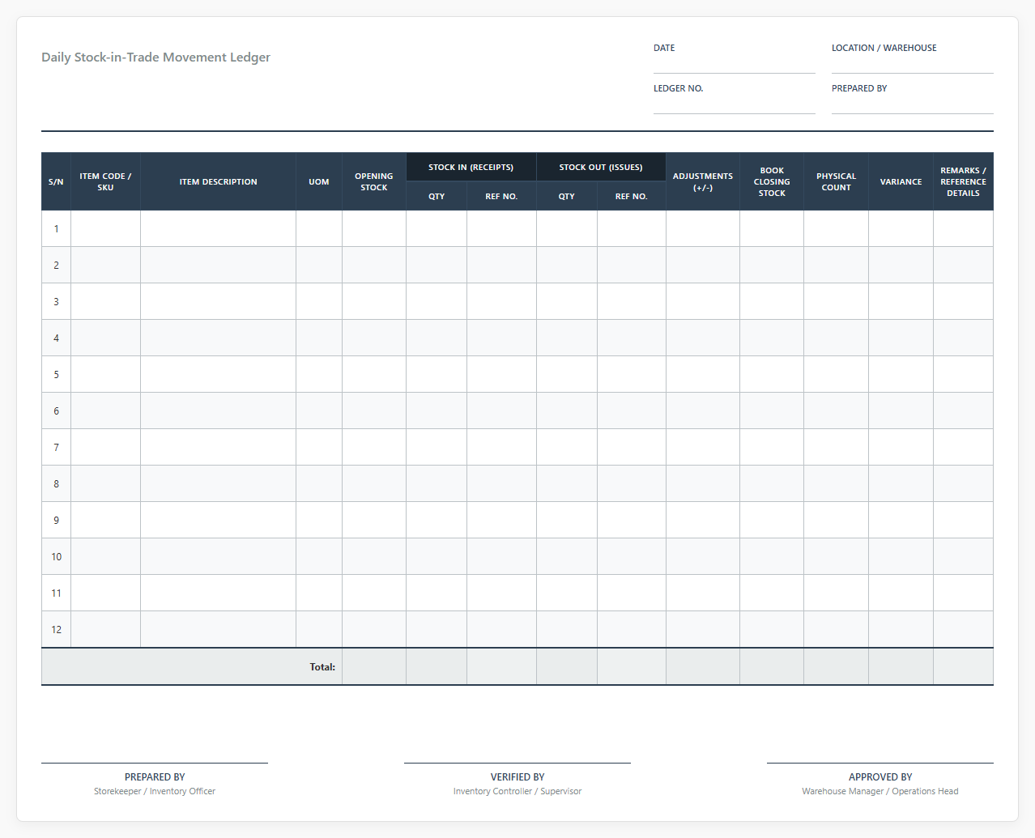The image size is (1035, 838).
Task: Click the Book Closing Stock total cell
Action: point(772,666)
